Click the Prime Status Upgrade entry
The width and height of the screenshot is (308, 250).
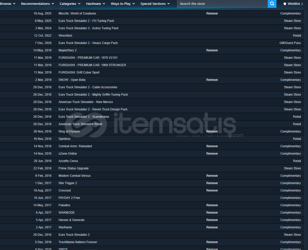(x=74, y=168)
